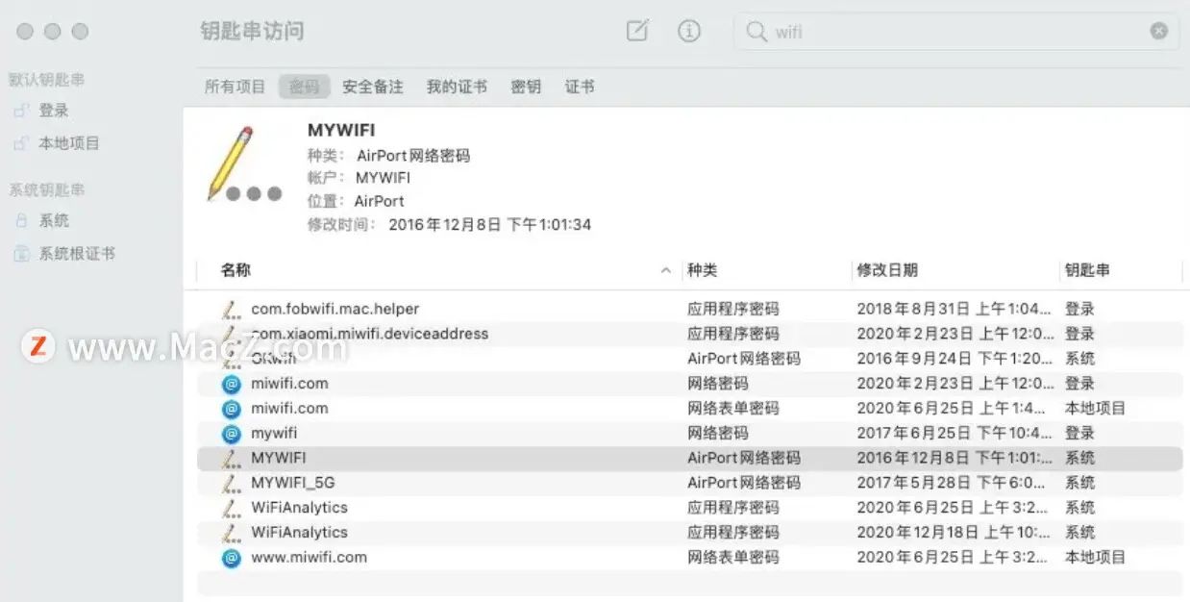Click the key icon beside com.fobwifi.mac.helper
This screenshot has height=602, width=1190.
pyautogui.click(x=231, y=309)
